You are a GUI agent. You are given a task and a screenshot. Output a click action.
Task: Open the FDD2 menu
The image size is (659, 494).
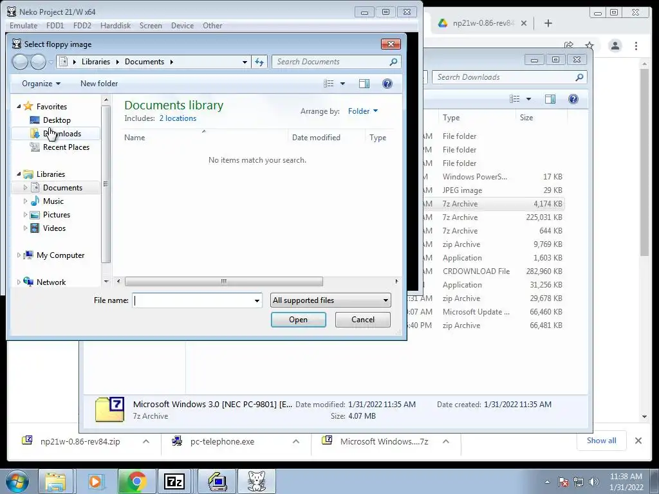coord(82,26)
